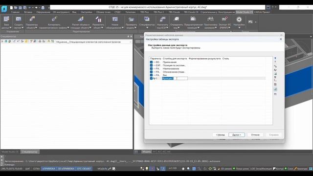This screenshot has width=313, height=176.
Task: Uncheck the Наименование row checkbox
Action: [x=151, y=68]
